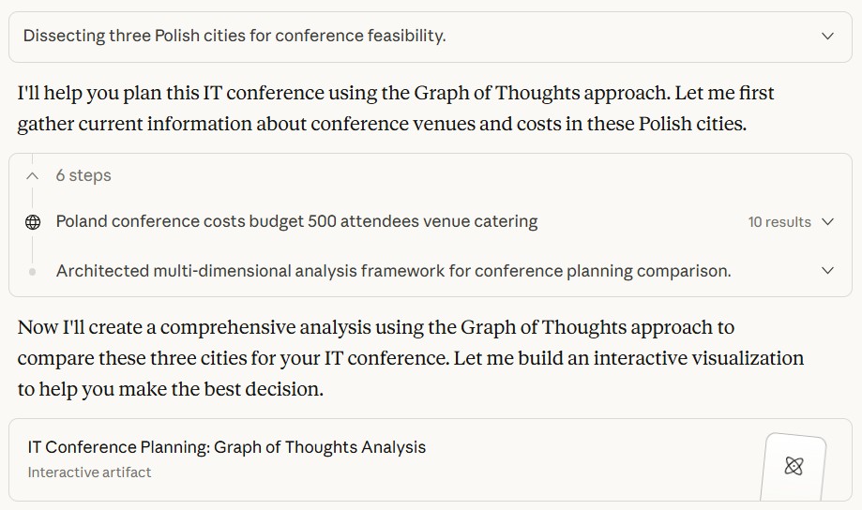This screenshot has height=510, width=862.
Task: Select the "Architected multi-dimensional analysis framework" step
Action: click(393, 271)
